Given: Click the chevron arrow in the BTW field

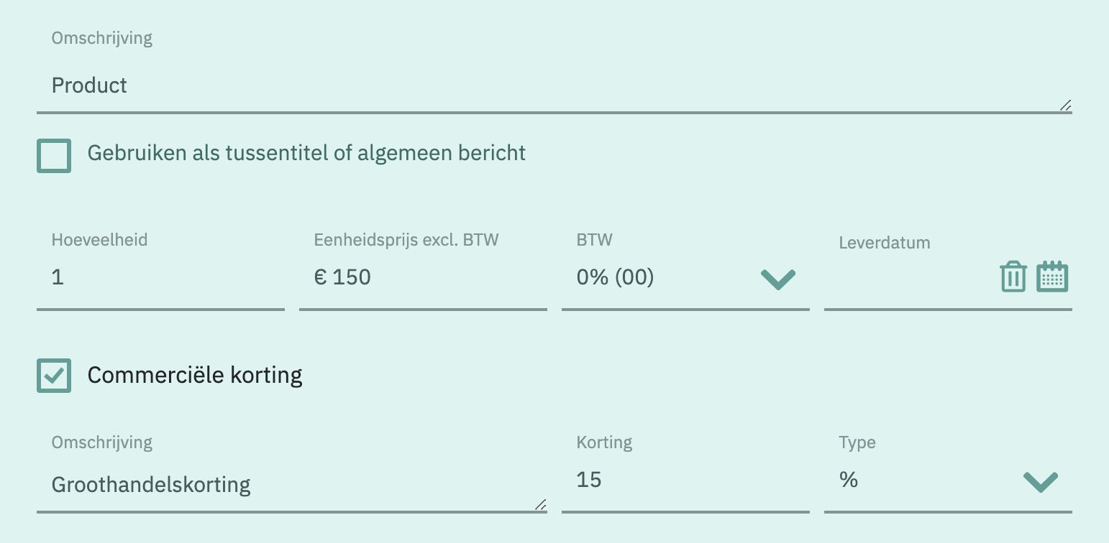Looking at the screenshot, I should (778, 279).
